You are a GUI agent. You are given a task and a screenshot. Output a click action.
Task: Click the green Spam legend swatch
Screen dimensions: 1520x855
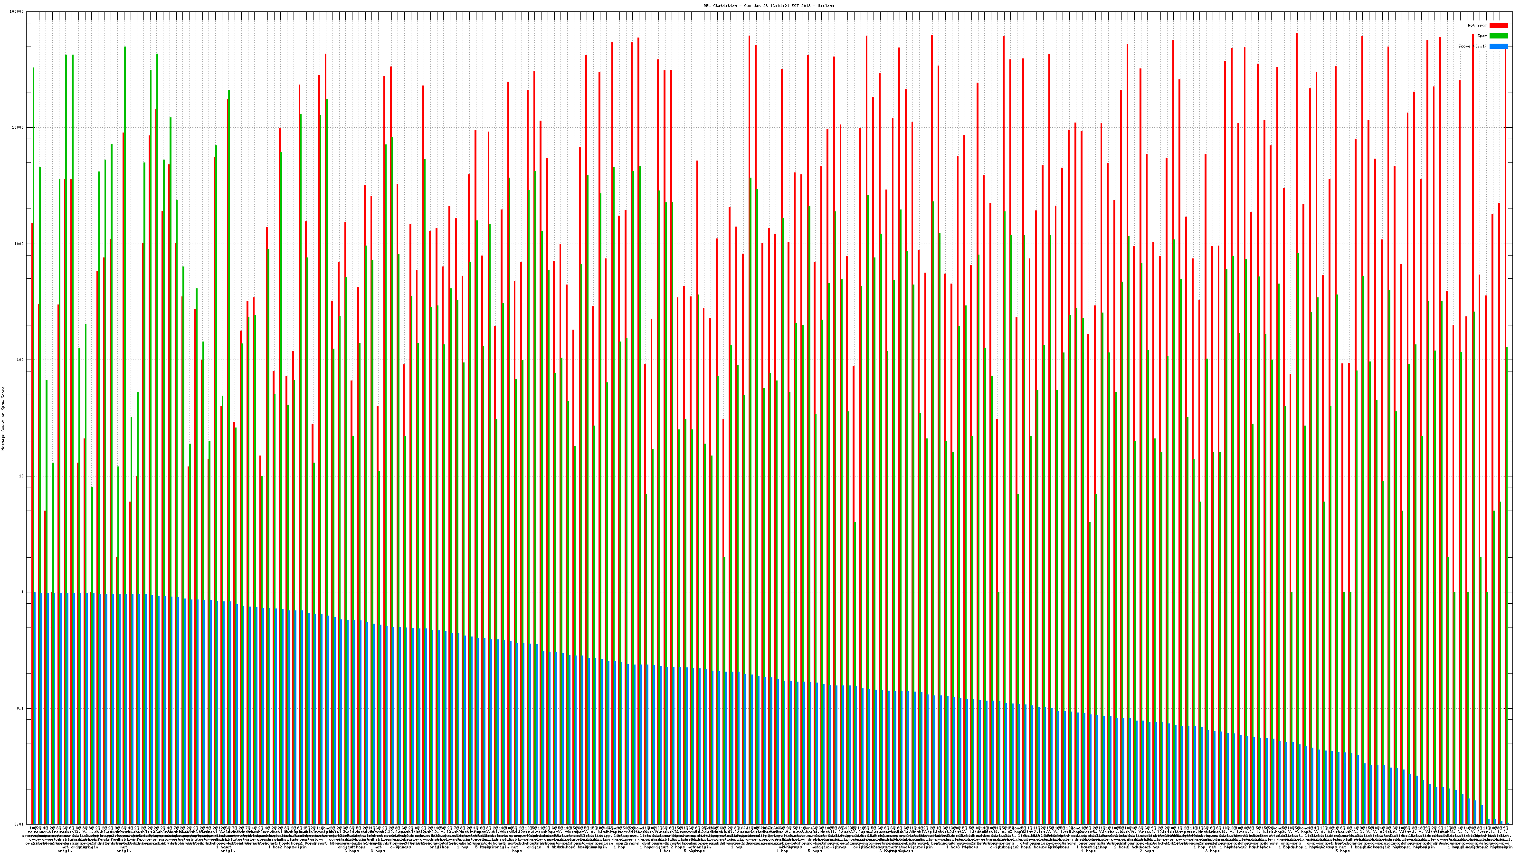tap(1498, 36)
